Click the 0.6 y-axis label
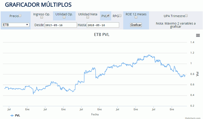Screen dimensions: 203x119 point(192,85)
